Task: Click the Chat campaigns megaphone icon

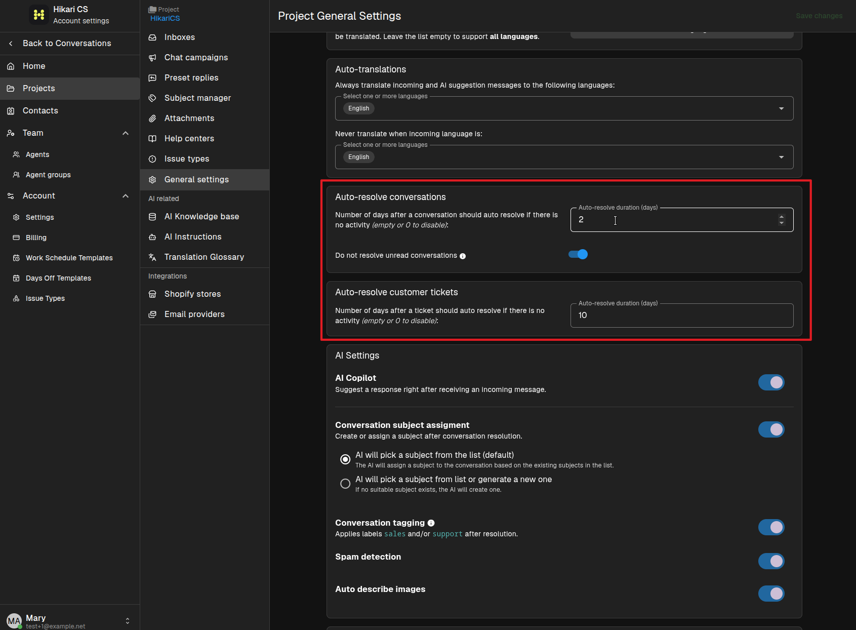Action: coord(152,58)
